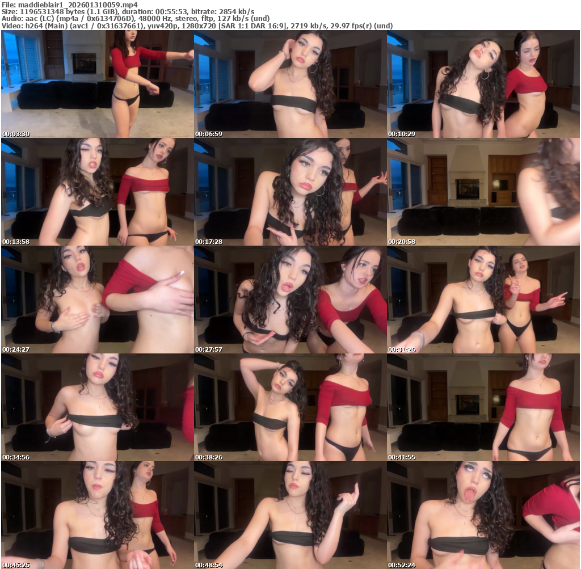Screen dimensions: 581x569
Task: Select the frame marked 00:06:59
Action: pyautogui.click(x=290, y=84)
